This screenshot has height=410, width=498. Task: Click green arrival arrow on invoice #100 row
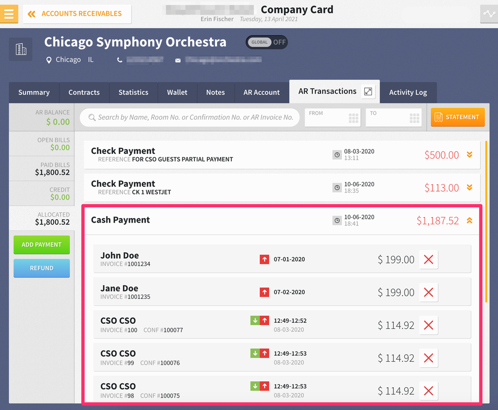point(255,321)
